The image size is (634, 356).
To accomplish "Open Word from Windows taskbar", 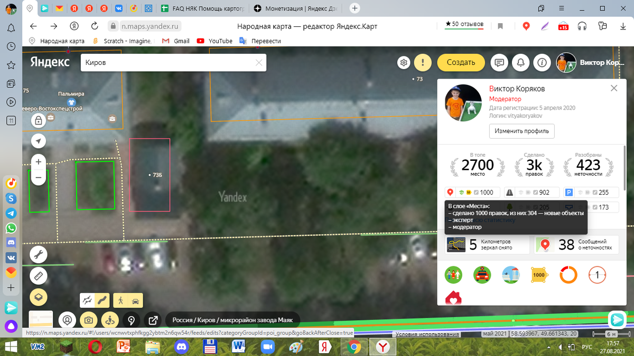I will [x=239, y=347].
